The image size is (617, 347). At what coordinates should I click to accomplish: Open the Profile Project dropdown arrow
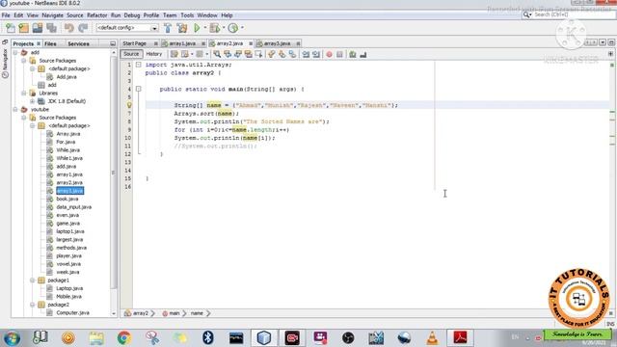tap(242, 28)
